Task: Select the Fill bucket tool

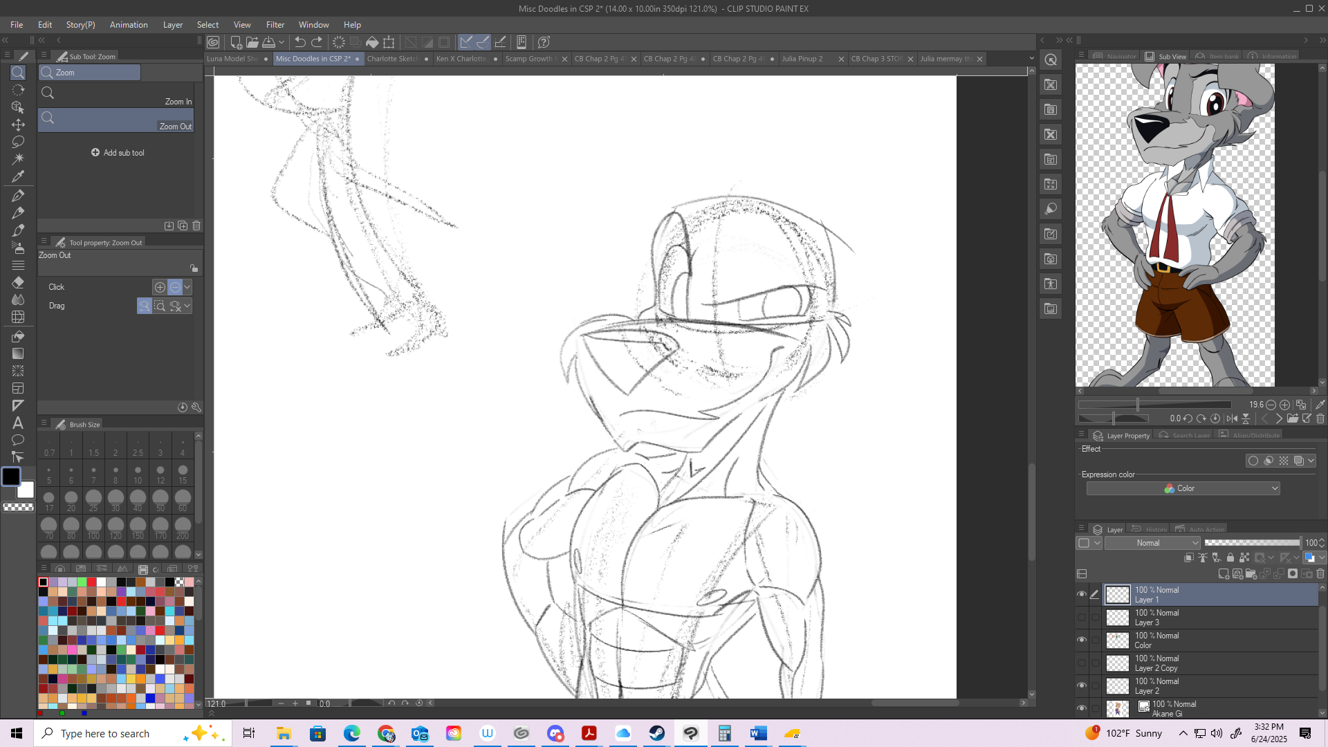Action: coord(18,336)
